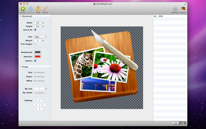Click the left Padding field
The width and height of the screenshot is (206, 129).
pyautogui.click(x=36, y=105)
